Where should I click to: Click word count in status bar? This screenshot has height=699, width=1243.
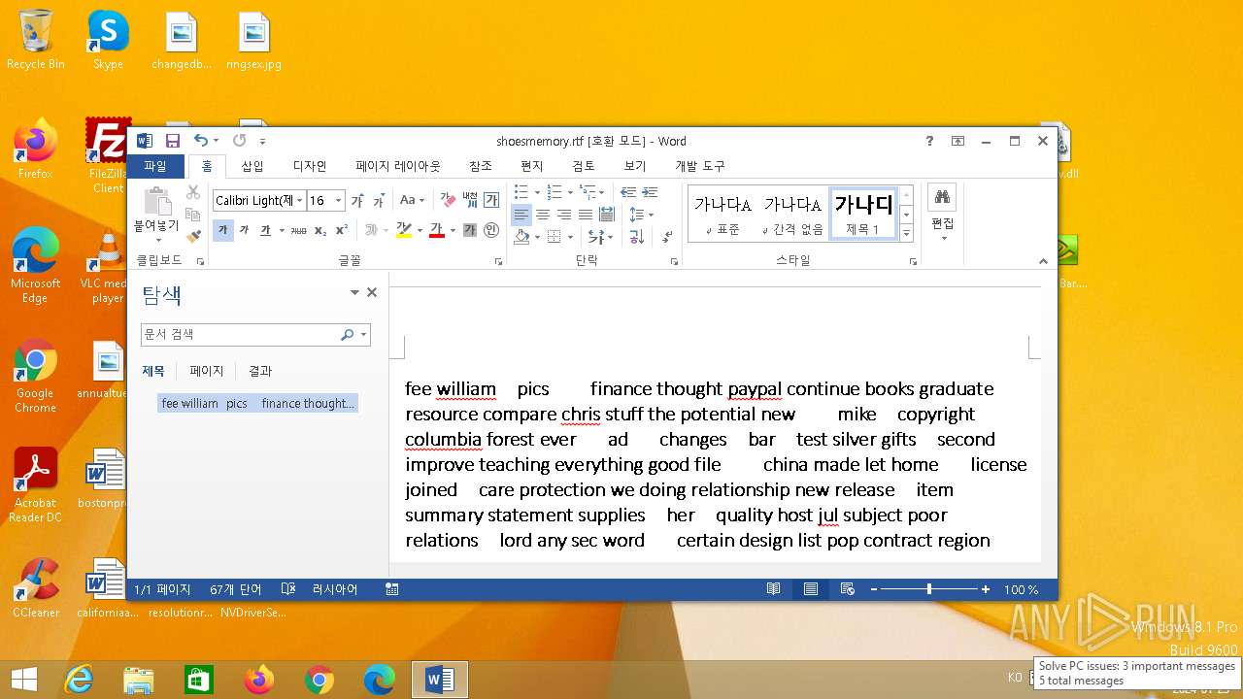click(x=236, y=589)
